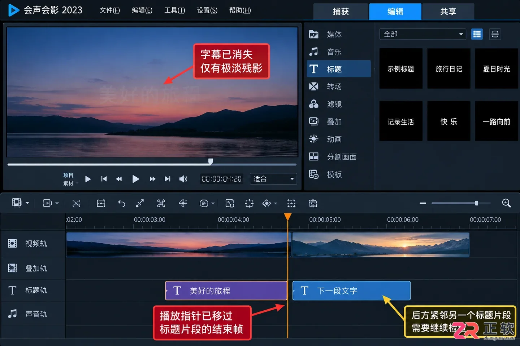Image resolution: width=520 pixels, height=346 pixels.
Task: Click the 视频轨 track film icon
Action: (x=12, y=244)
